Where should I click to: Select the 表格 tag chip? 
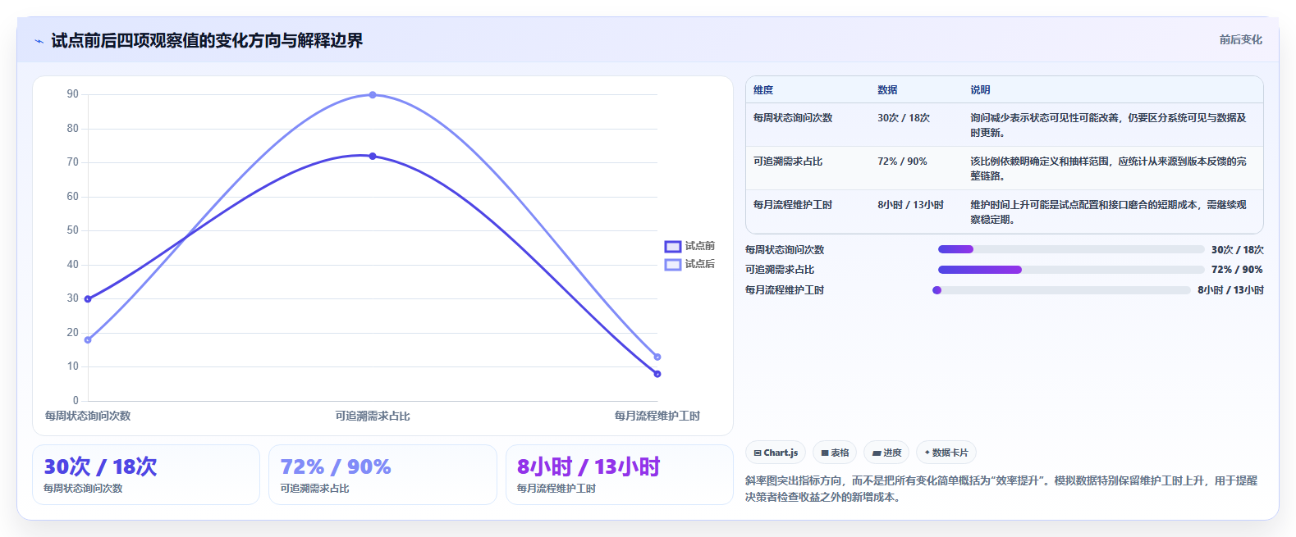tap(835, 453)
